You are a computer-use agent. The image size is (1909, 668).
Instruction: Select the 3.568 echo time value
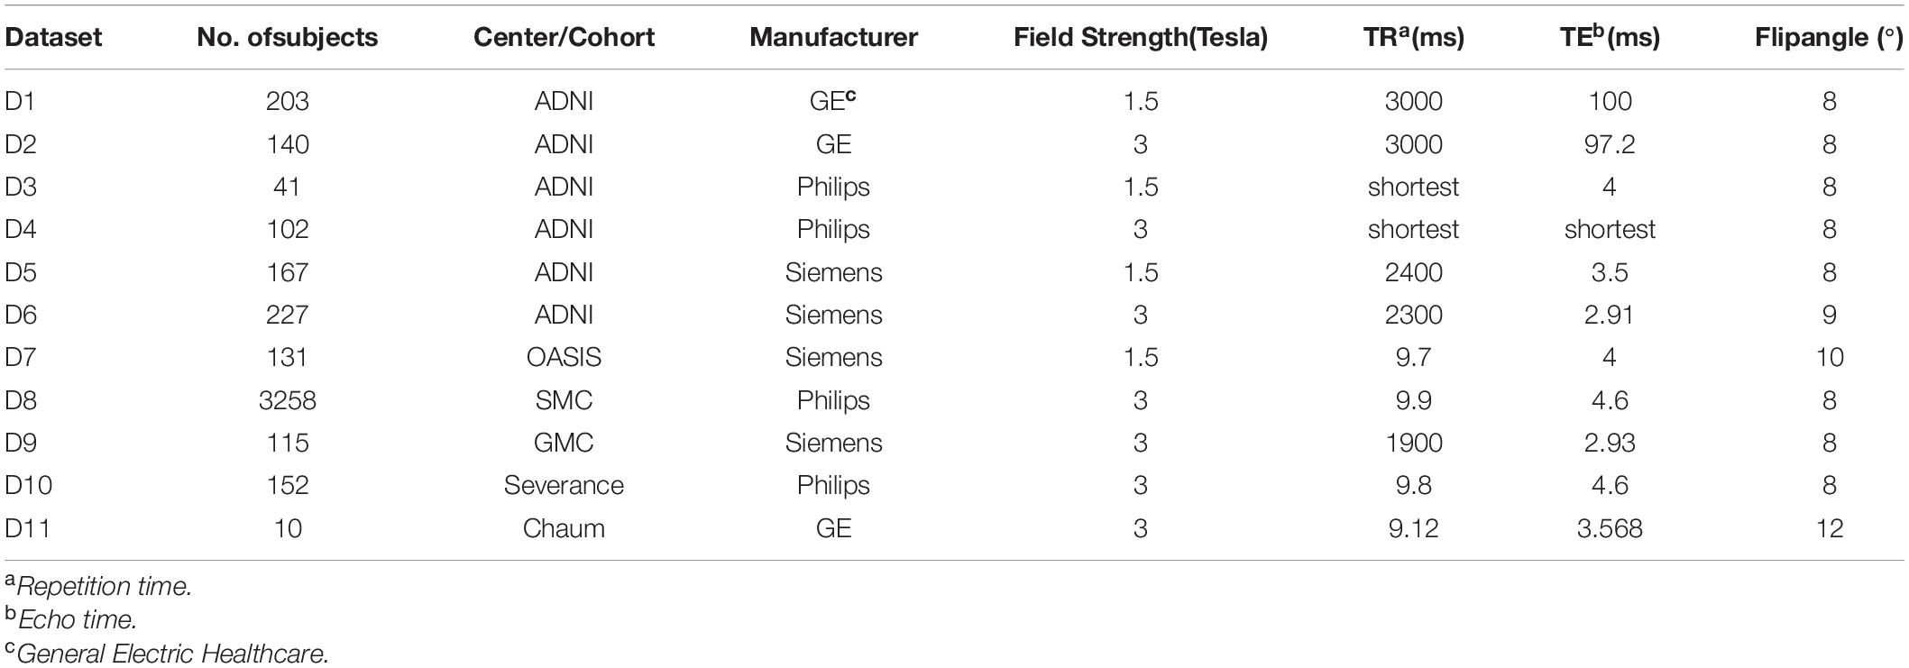tap(1610, 528)
